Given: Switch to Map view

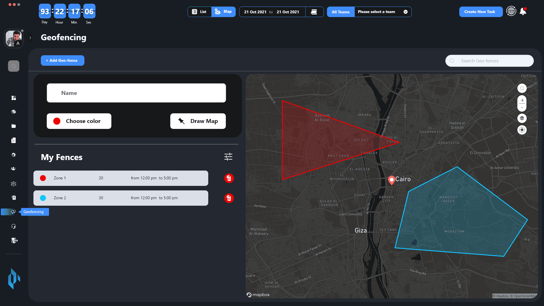Looking at the screenshot, I should [x=223, y=12].
